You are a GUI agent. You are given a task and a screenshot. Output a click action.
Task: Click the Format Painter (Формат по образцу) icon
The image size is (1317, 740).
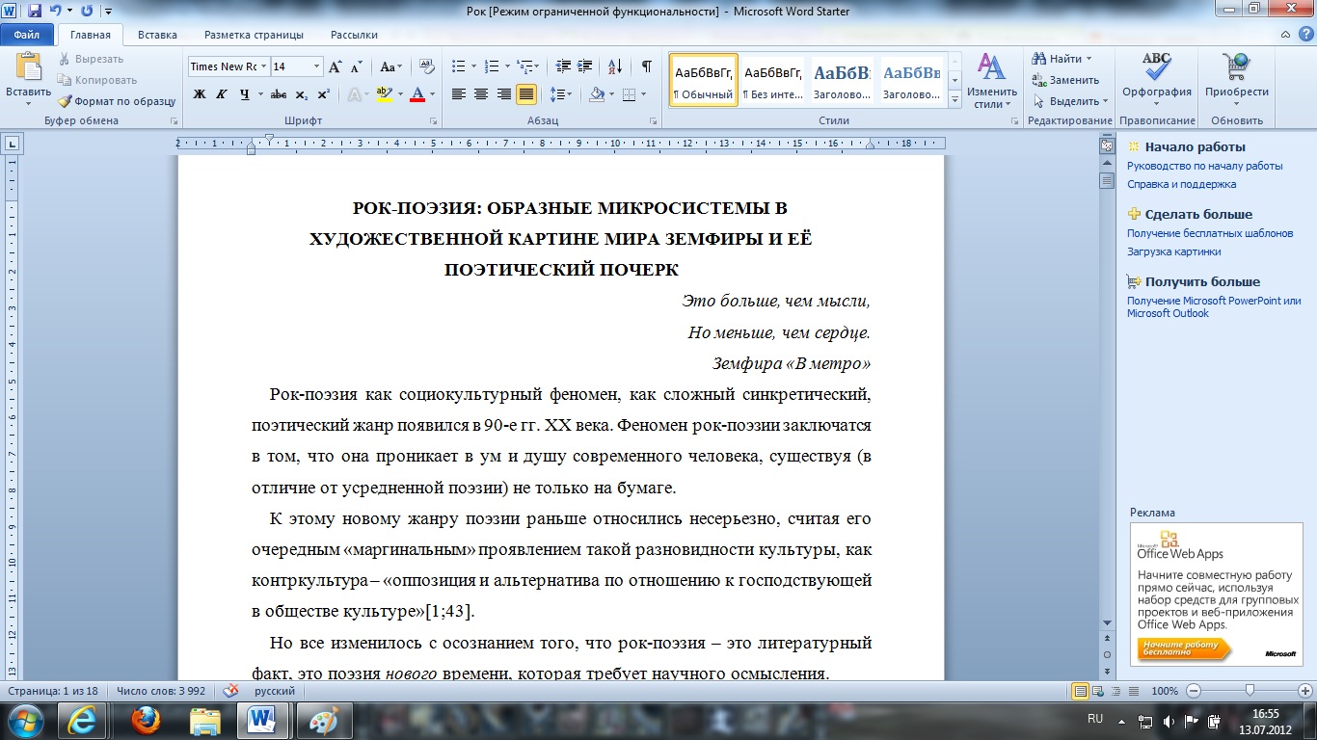(65, 101)
